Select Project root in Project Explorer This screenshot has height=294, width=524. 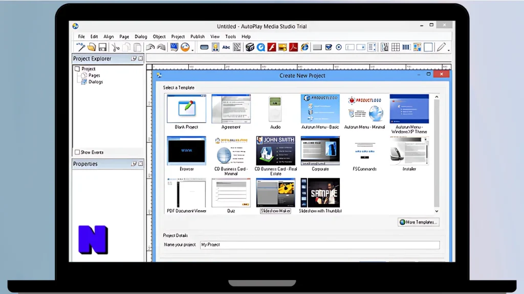tap(88, 69)
